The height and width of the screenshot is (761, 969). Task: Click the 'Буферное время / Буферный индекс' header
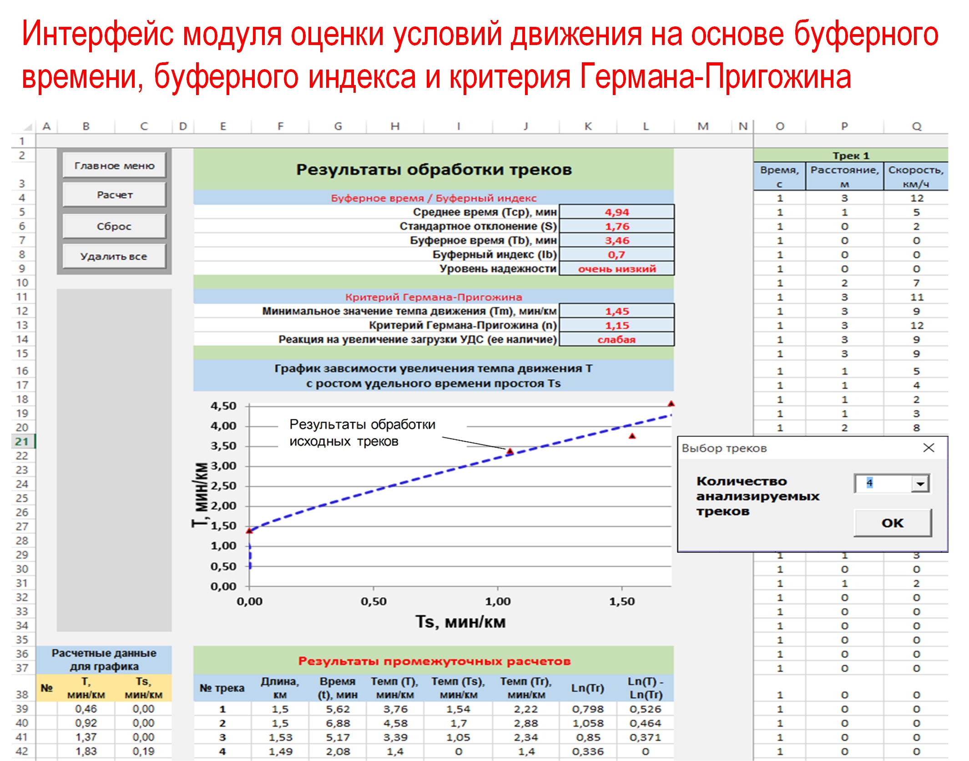[434, 198]
